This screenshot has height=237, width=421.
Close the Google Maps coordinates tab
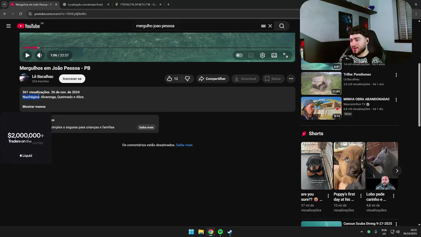point(161,5)
